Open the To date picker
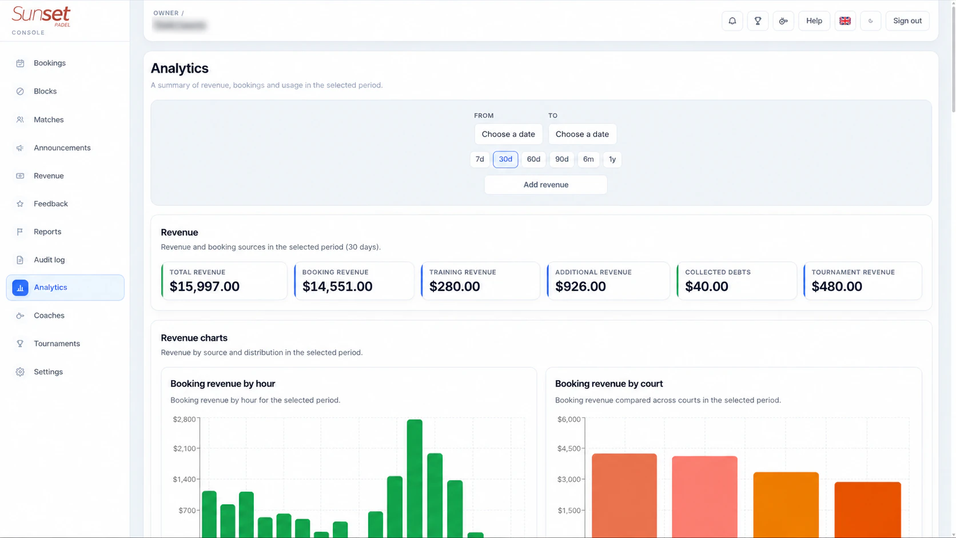The width and height of the screenshot is (956, 538). click(582, 134)
